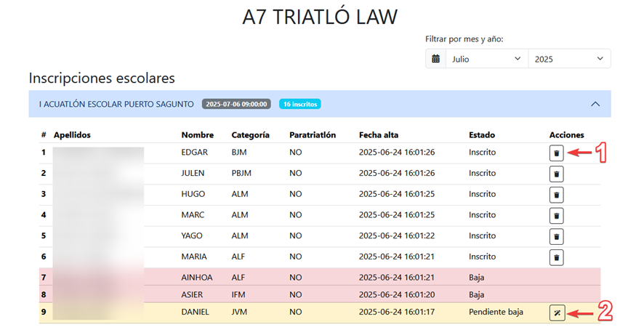Delete YAGO's entry via trash icon
644x335 pixels.
pyautogui.click(x=556, y=236)
